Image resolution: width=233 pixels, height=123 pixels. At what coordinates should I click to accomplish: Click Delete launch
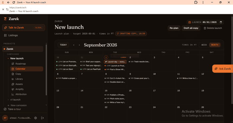(213, 28)
